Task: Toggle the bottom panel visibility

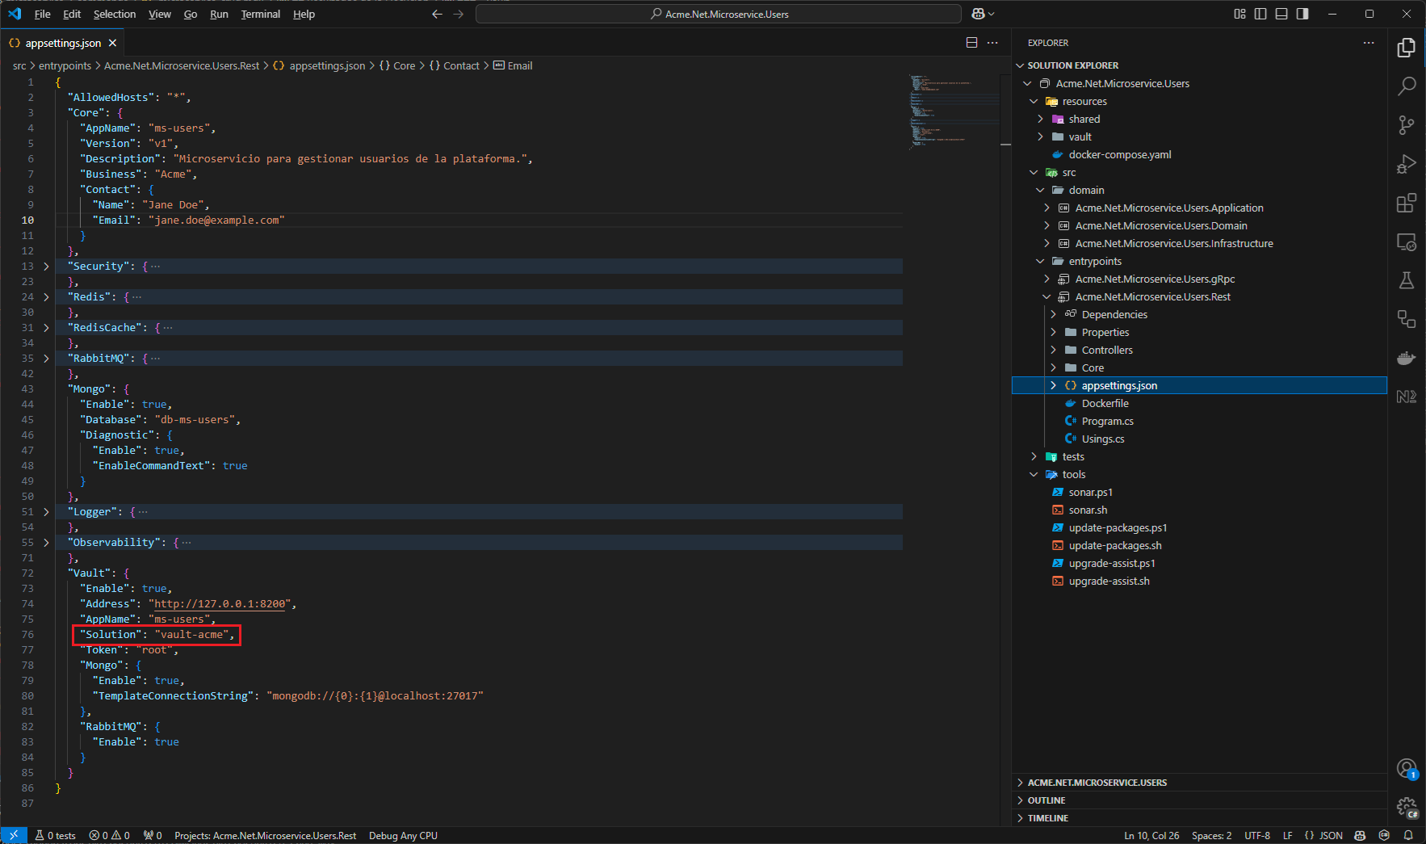Action: pos(1281,14)
